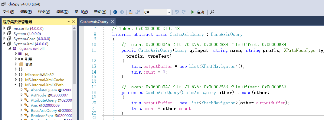Open the 编辑(E) menu
The image size is (324, 120).
point(26,12)
